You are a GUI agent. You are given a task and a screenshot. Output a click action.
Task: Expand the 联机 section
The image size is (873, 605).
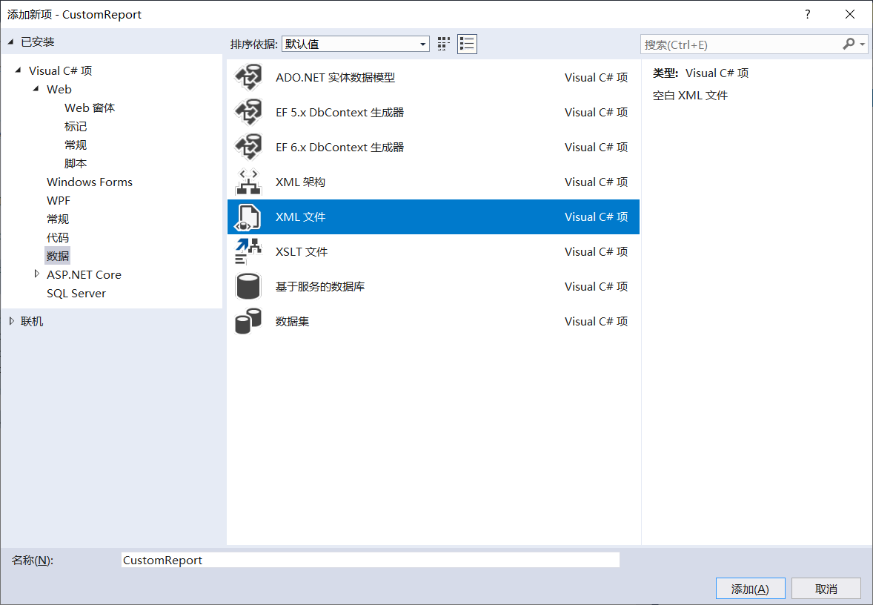[x=11, y=321]
